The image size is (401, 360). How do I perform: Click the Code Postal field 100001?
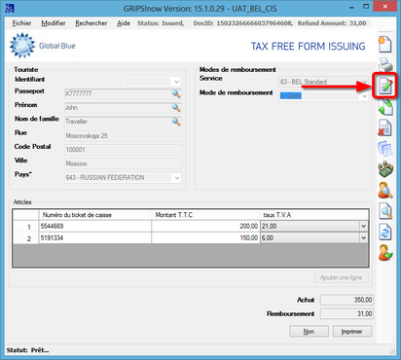(123, 150)
